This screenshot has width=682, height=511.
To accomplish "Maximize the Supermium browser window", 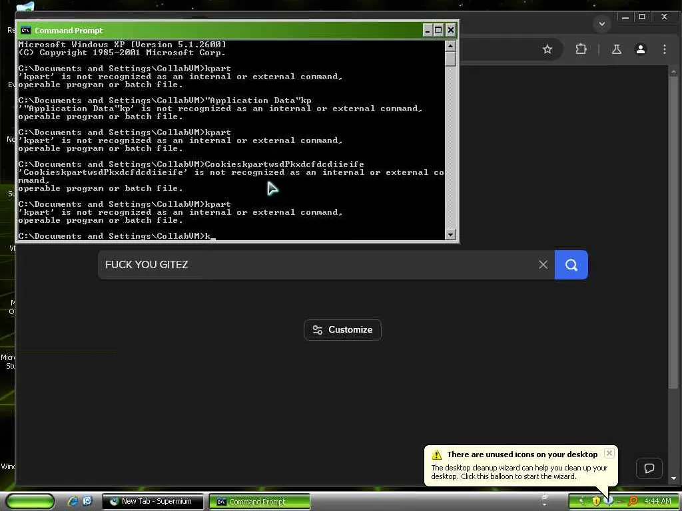I will (x=642, y=17).
